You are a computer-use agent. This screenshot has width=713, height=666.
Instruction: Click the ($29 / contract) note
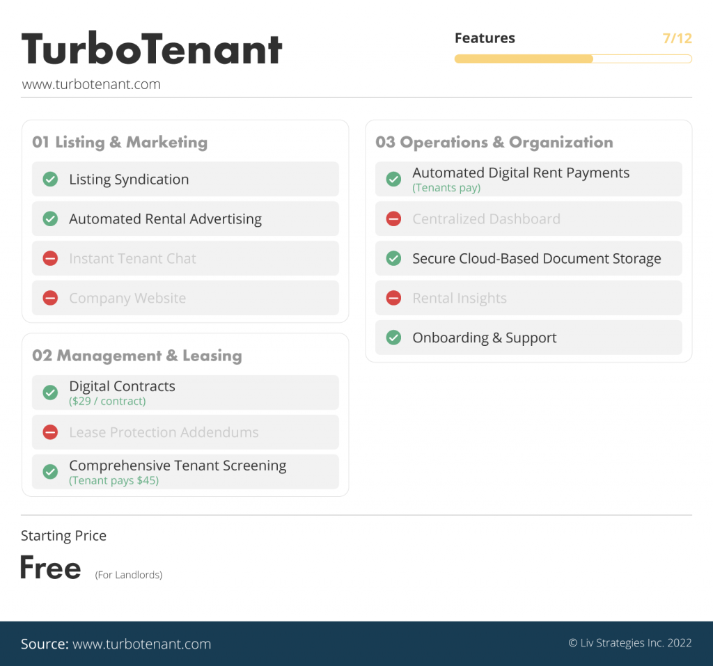click(x=107, y=402)
